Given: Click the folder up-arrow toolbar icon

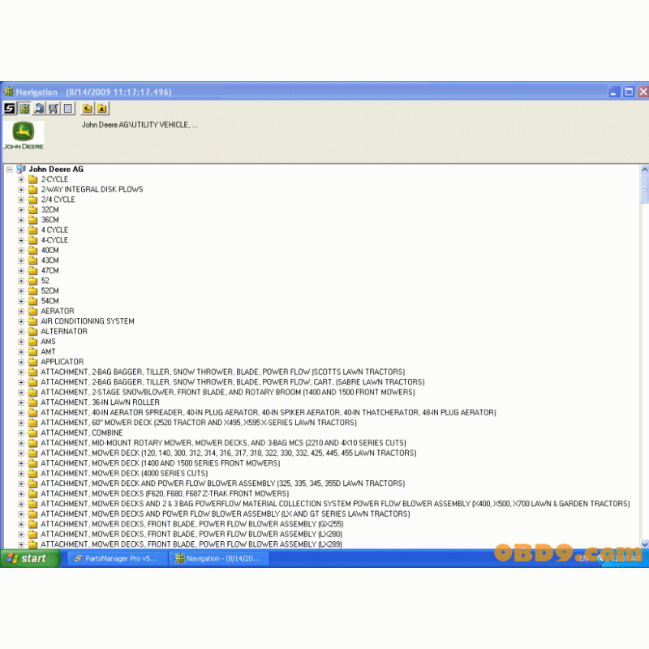Looking at the screenshot, I should pos(102,109).
